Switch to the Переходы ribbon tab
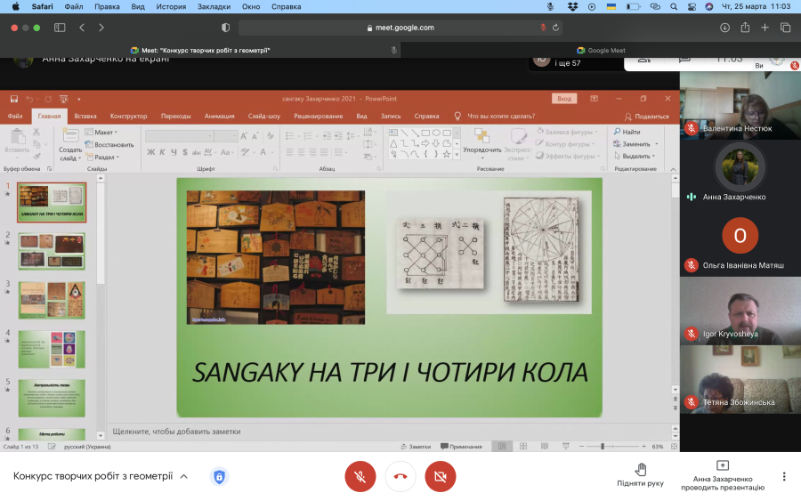Screen dimensions: 801x501 point(175,116)
